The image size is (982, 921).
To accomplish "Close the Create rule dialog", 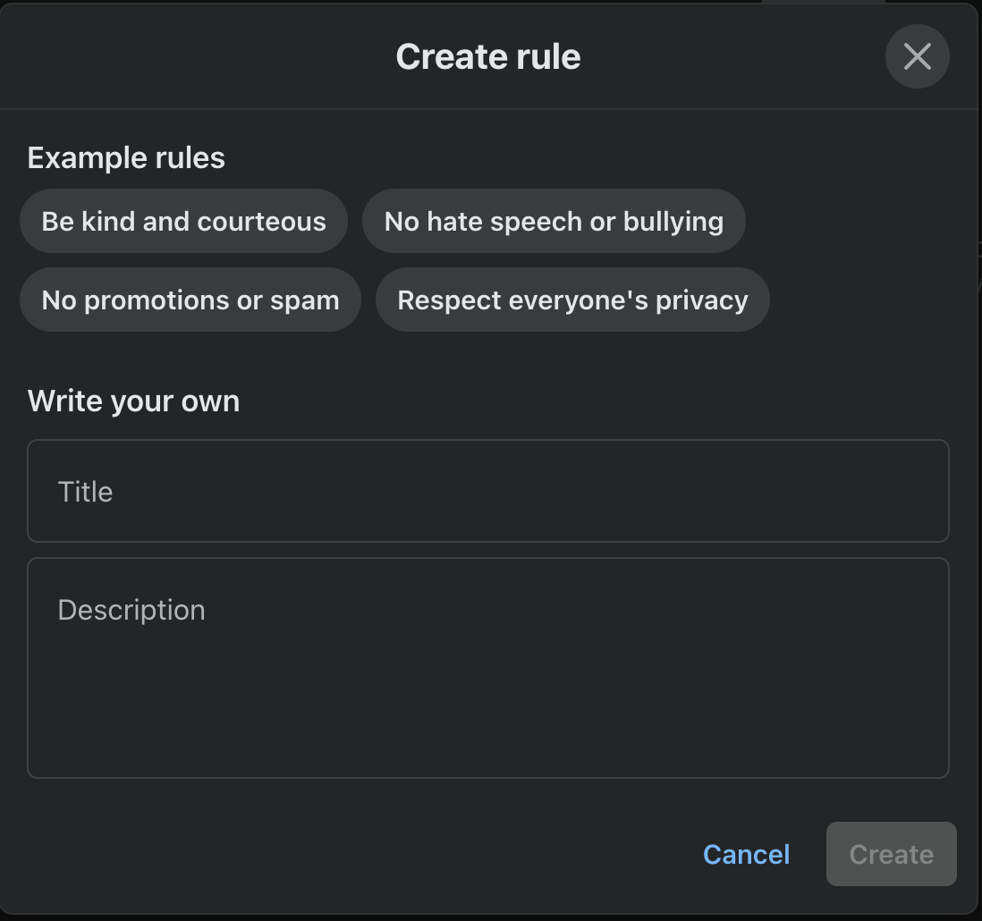I will click(917, 56).
